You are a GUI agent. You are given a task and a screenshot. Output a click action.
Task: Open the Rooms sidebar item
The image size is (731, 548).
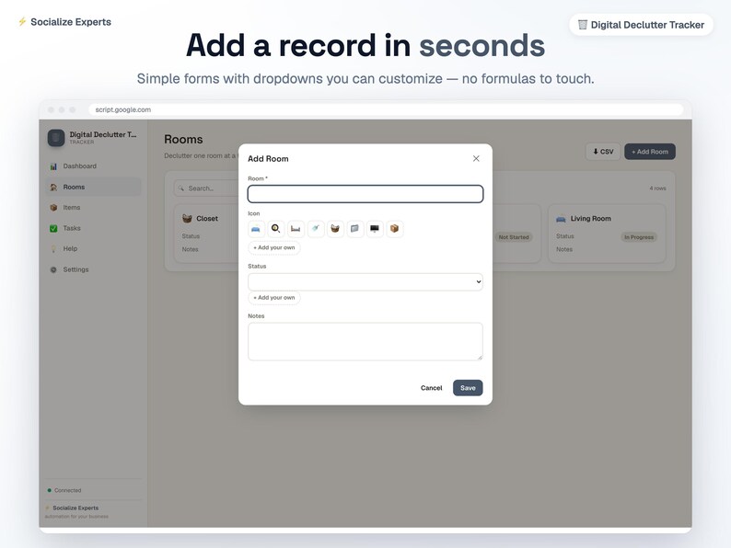tap(93, 188)
